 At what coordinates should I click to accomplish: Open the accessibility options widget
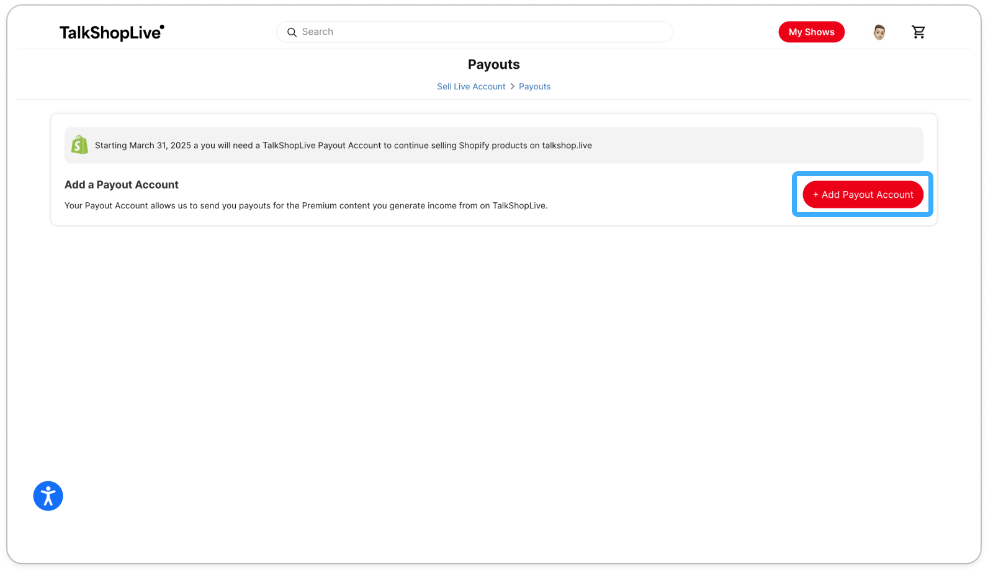point(48,496)
